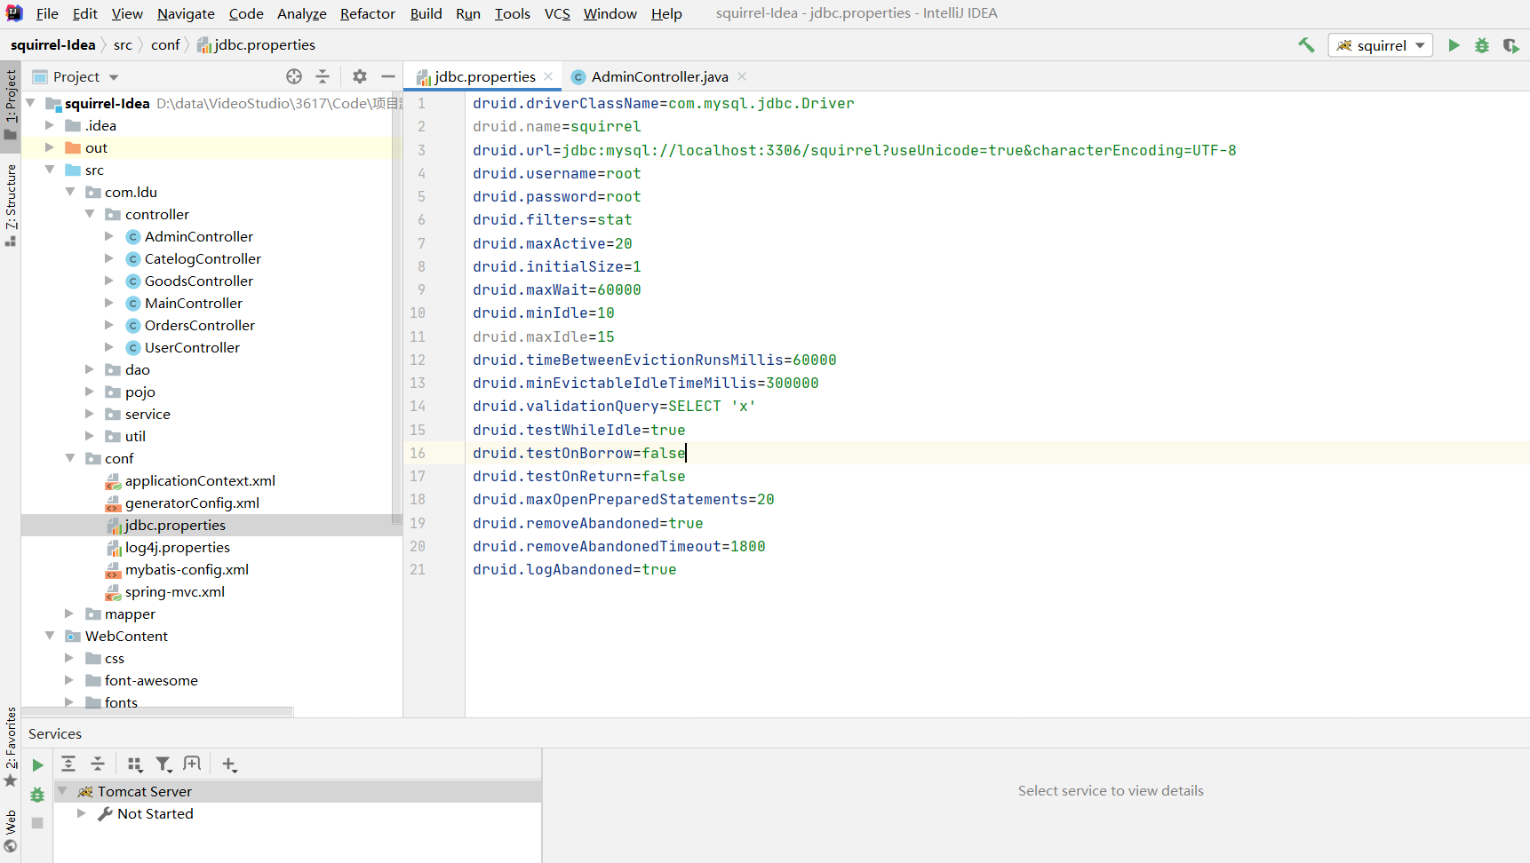Open Project panel settings gear
The width and height of the screenshot is (1530, 863).
pyautogui.click(x=360, y=76)
